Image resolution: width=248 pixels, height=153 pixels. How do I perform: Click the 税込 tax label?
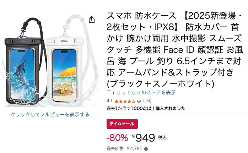(x=162, y=137)
